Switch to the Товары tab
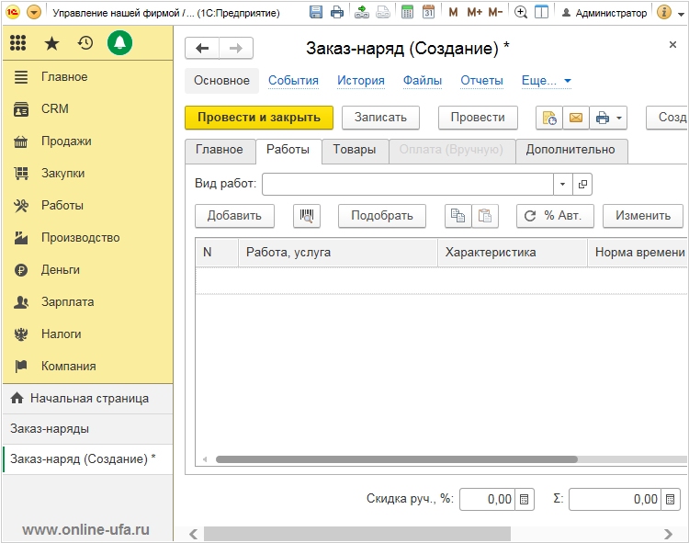Image resolution: width=689 pixels, height=543 pixels. coord(354,150)
